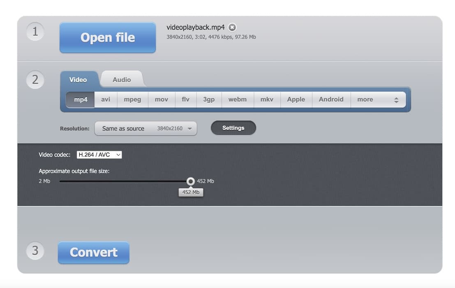Select the flv format option
The image size is (455, 288).
pos(186,100)
